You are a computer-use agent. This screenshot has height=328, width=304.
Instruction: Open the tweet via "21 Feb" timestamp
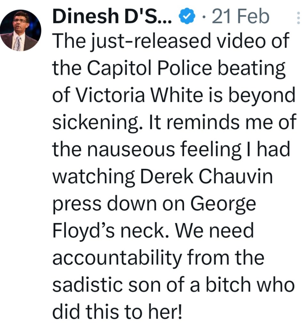240,17
